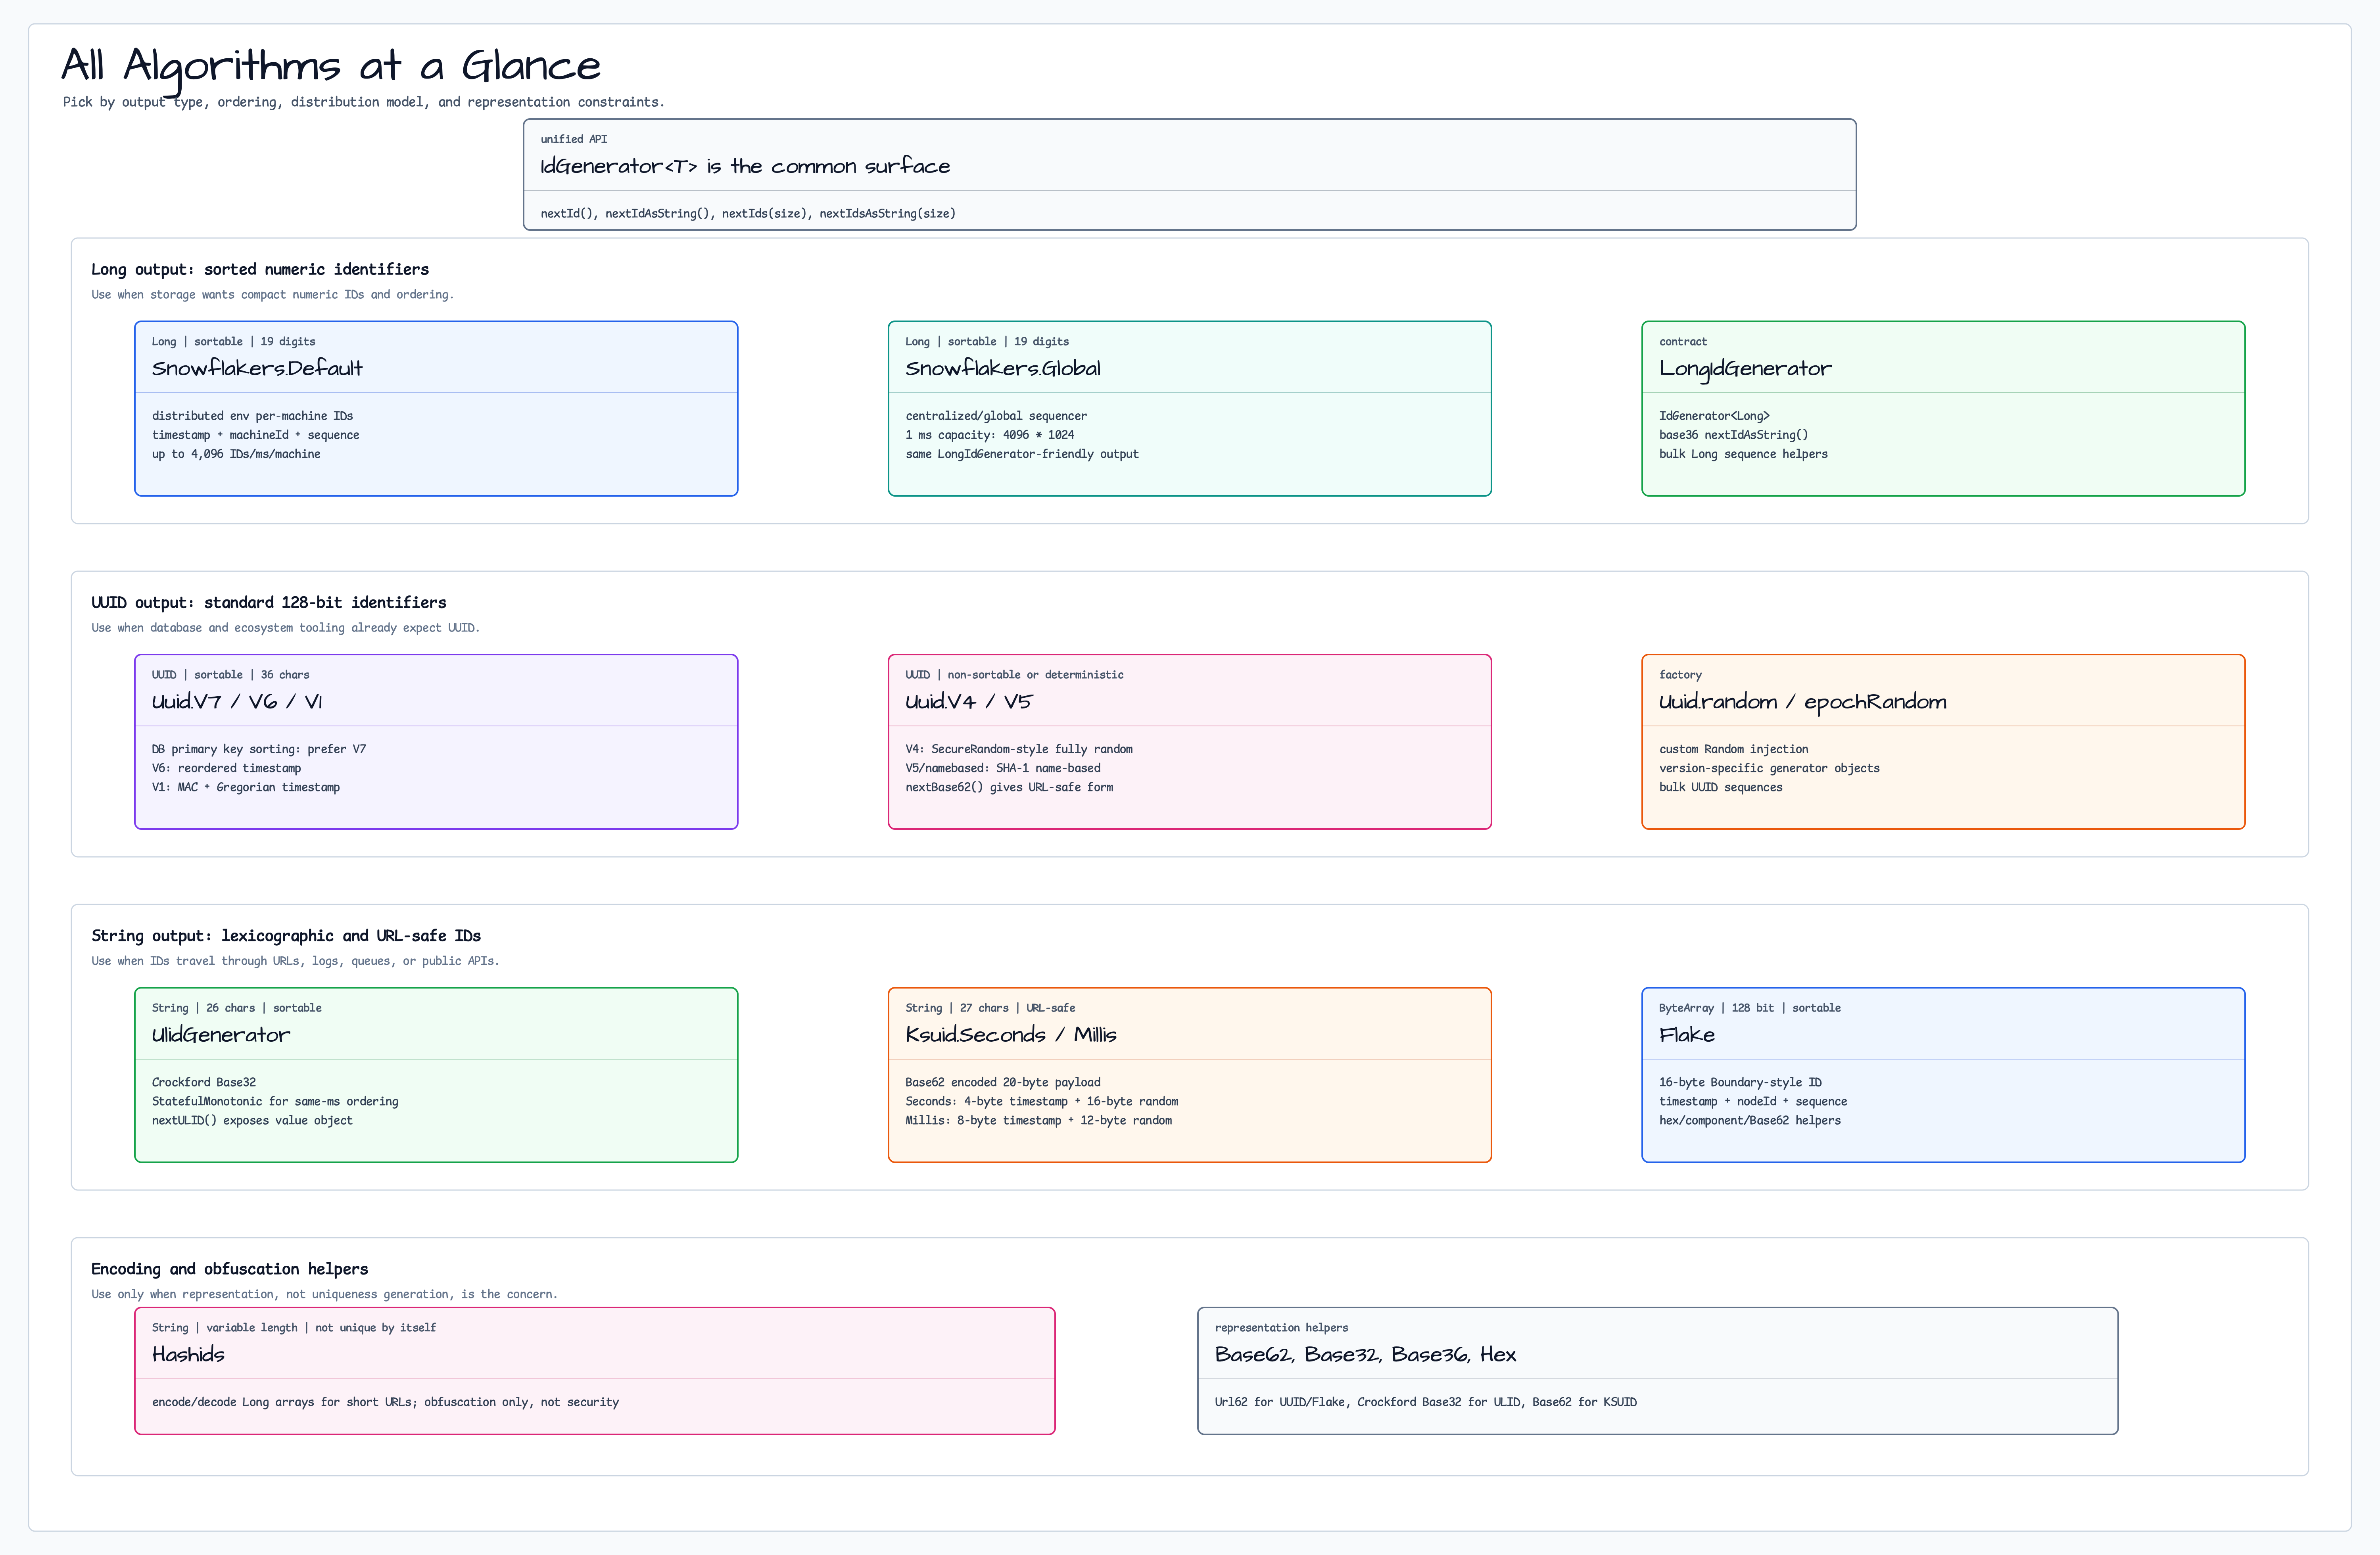Click 'nextBase62() gives URL-safe form' line
This screenshot has height=1555, width=2380.
[1009, 787]
